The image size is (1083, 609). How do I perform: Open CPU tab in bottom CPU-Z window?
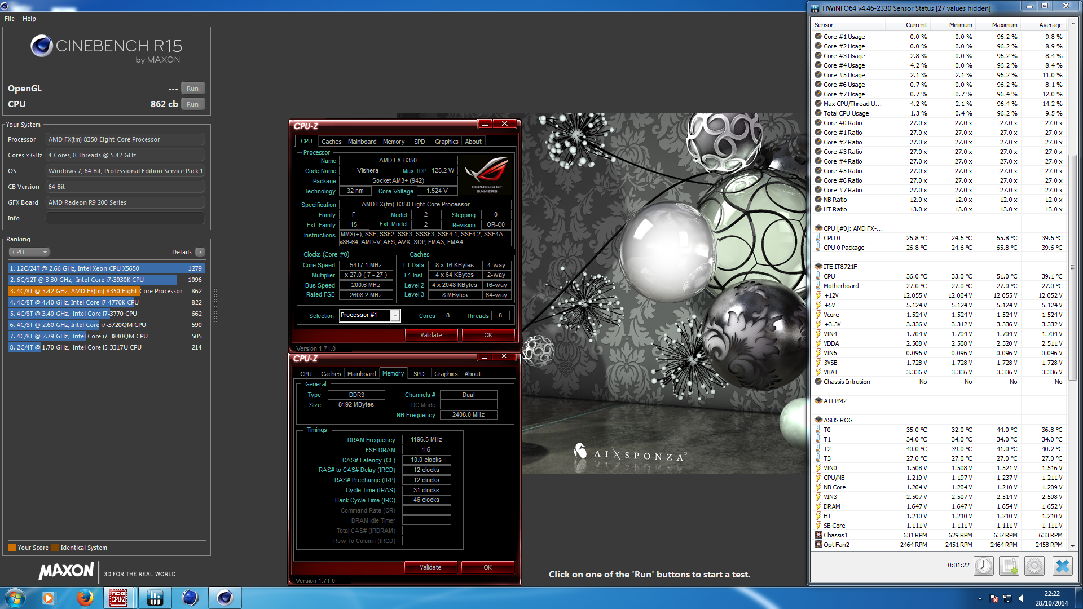pos(306,374)
